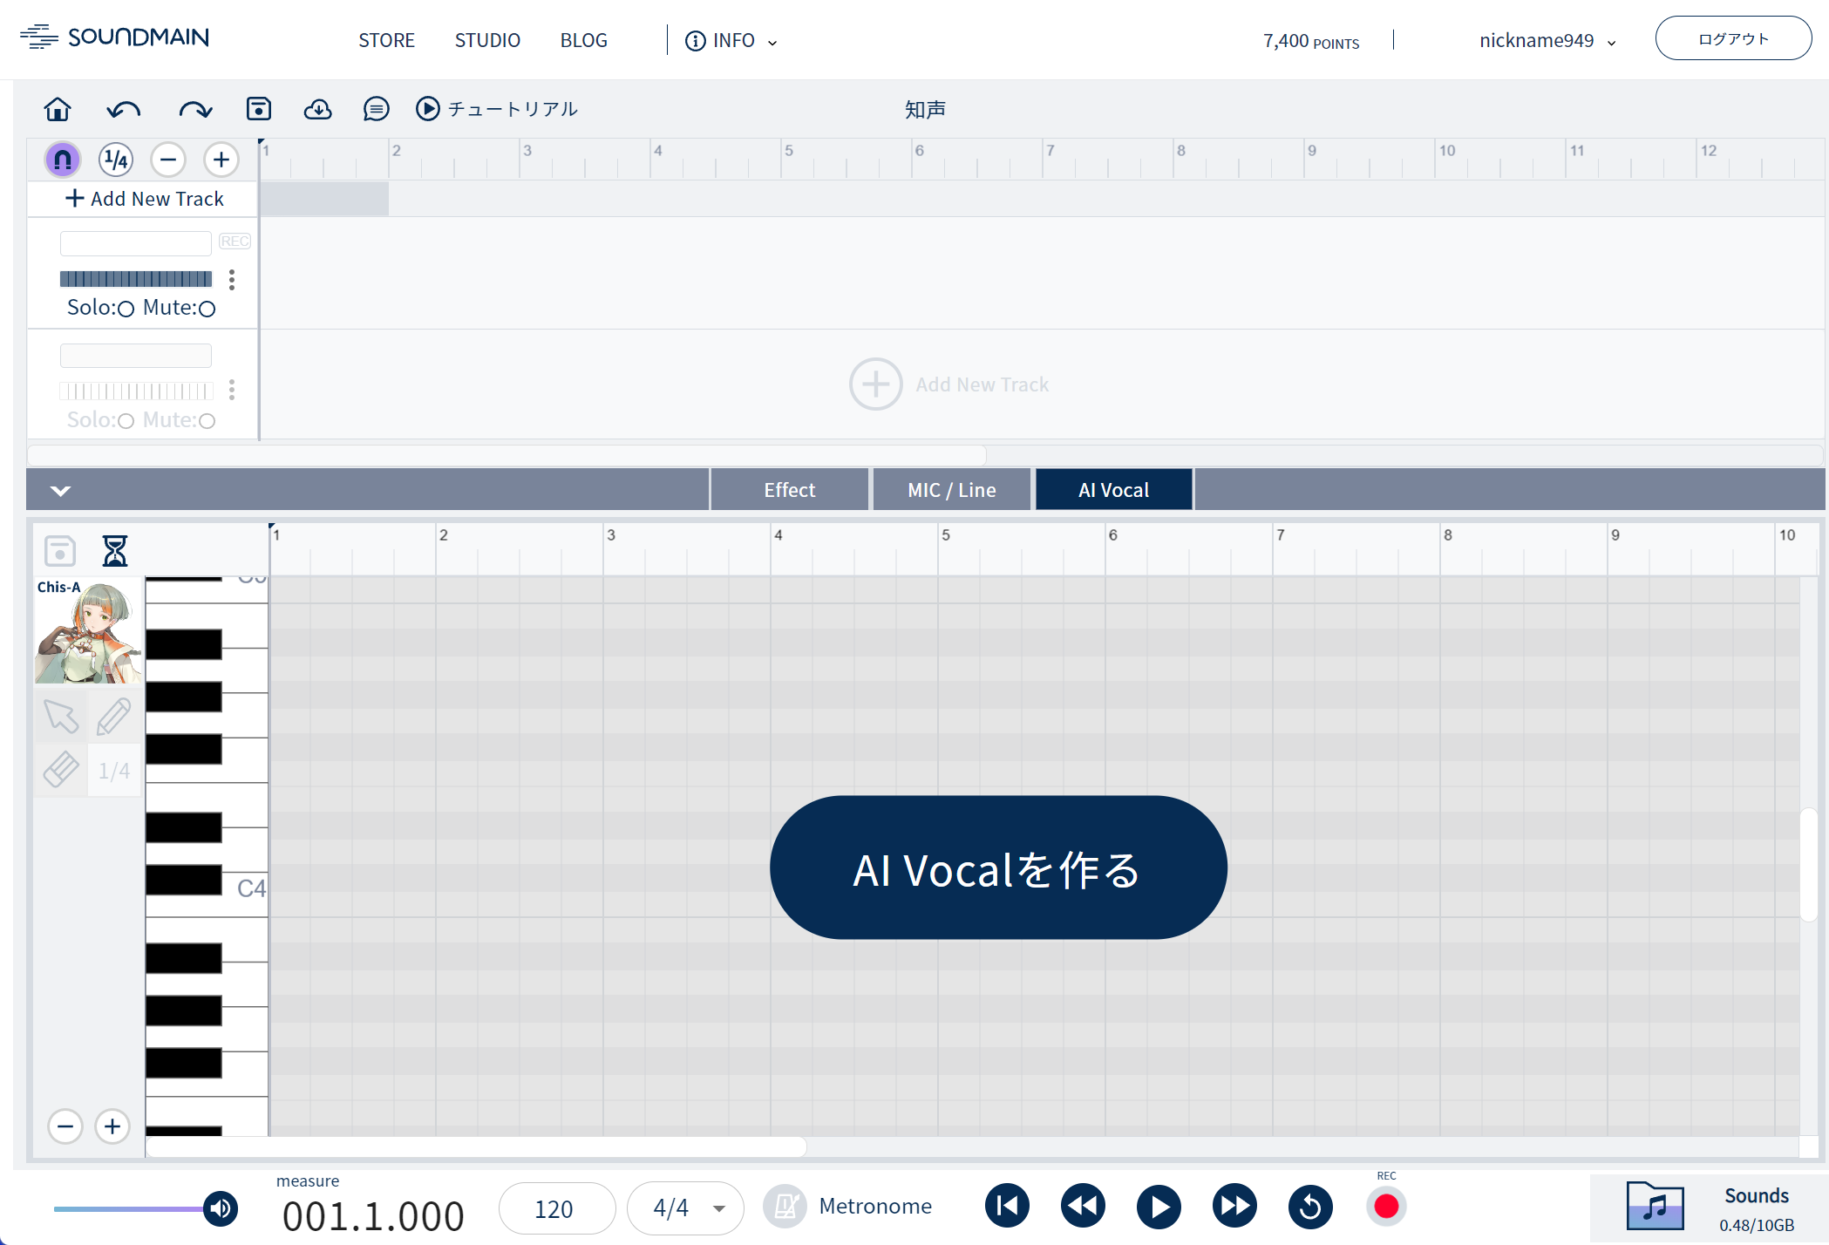Click the home icon in toolbar
Image resolution: width=1829 pixels, height=1245 pixels.
coord(58,110)
